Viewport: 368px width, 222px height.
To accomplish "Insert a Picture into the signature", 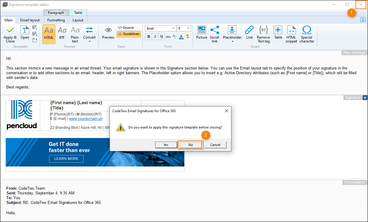I will click(x=202, y=33).
